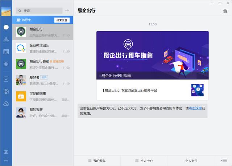
Task: Click the 易企出行 chat title
Action: 87,11
